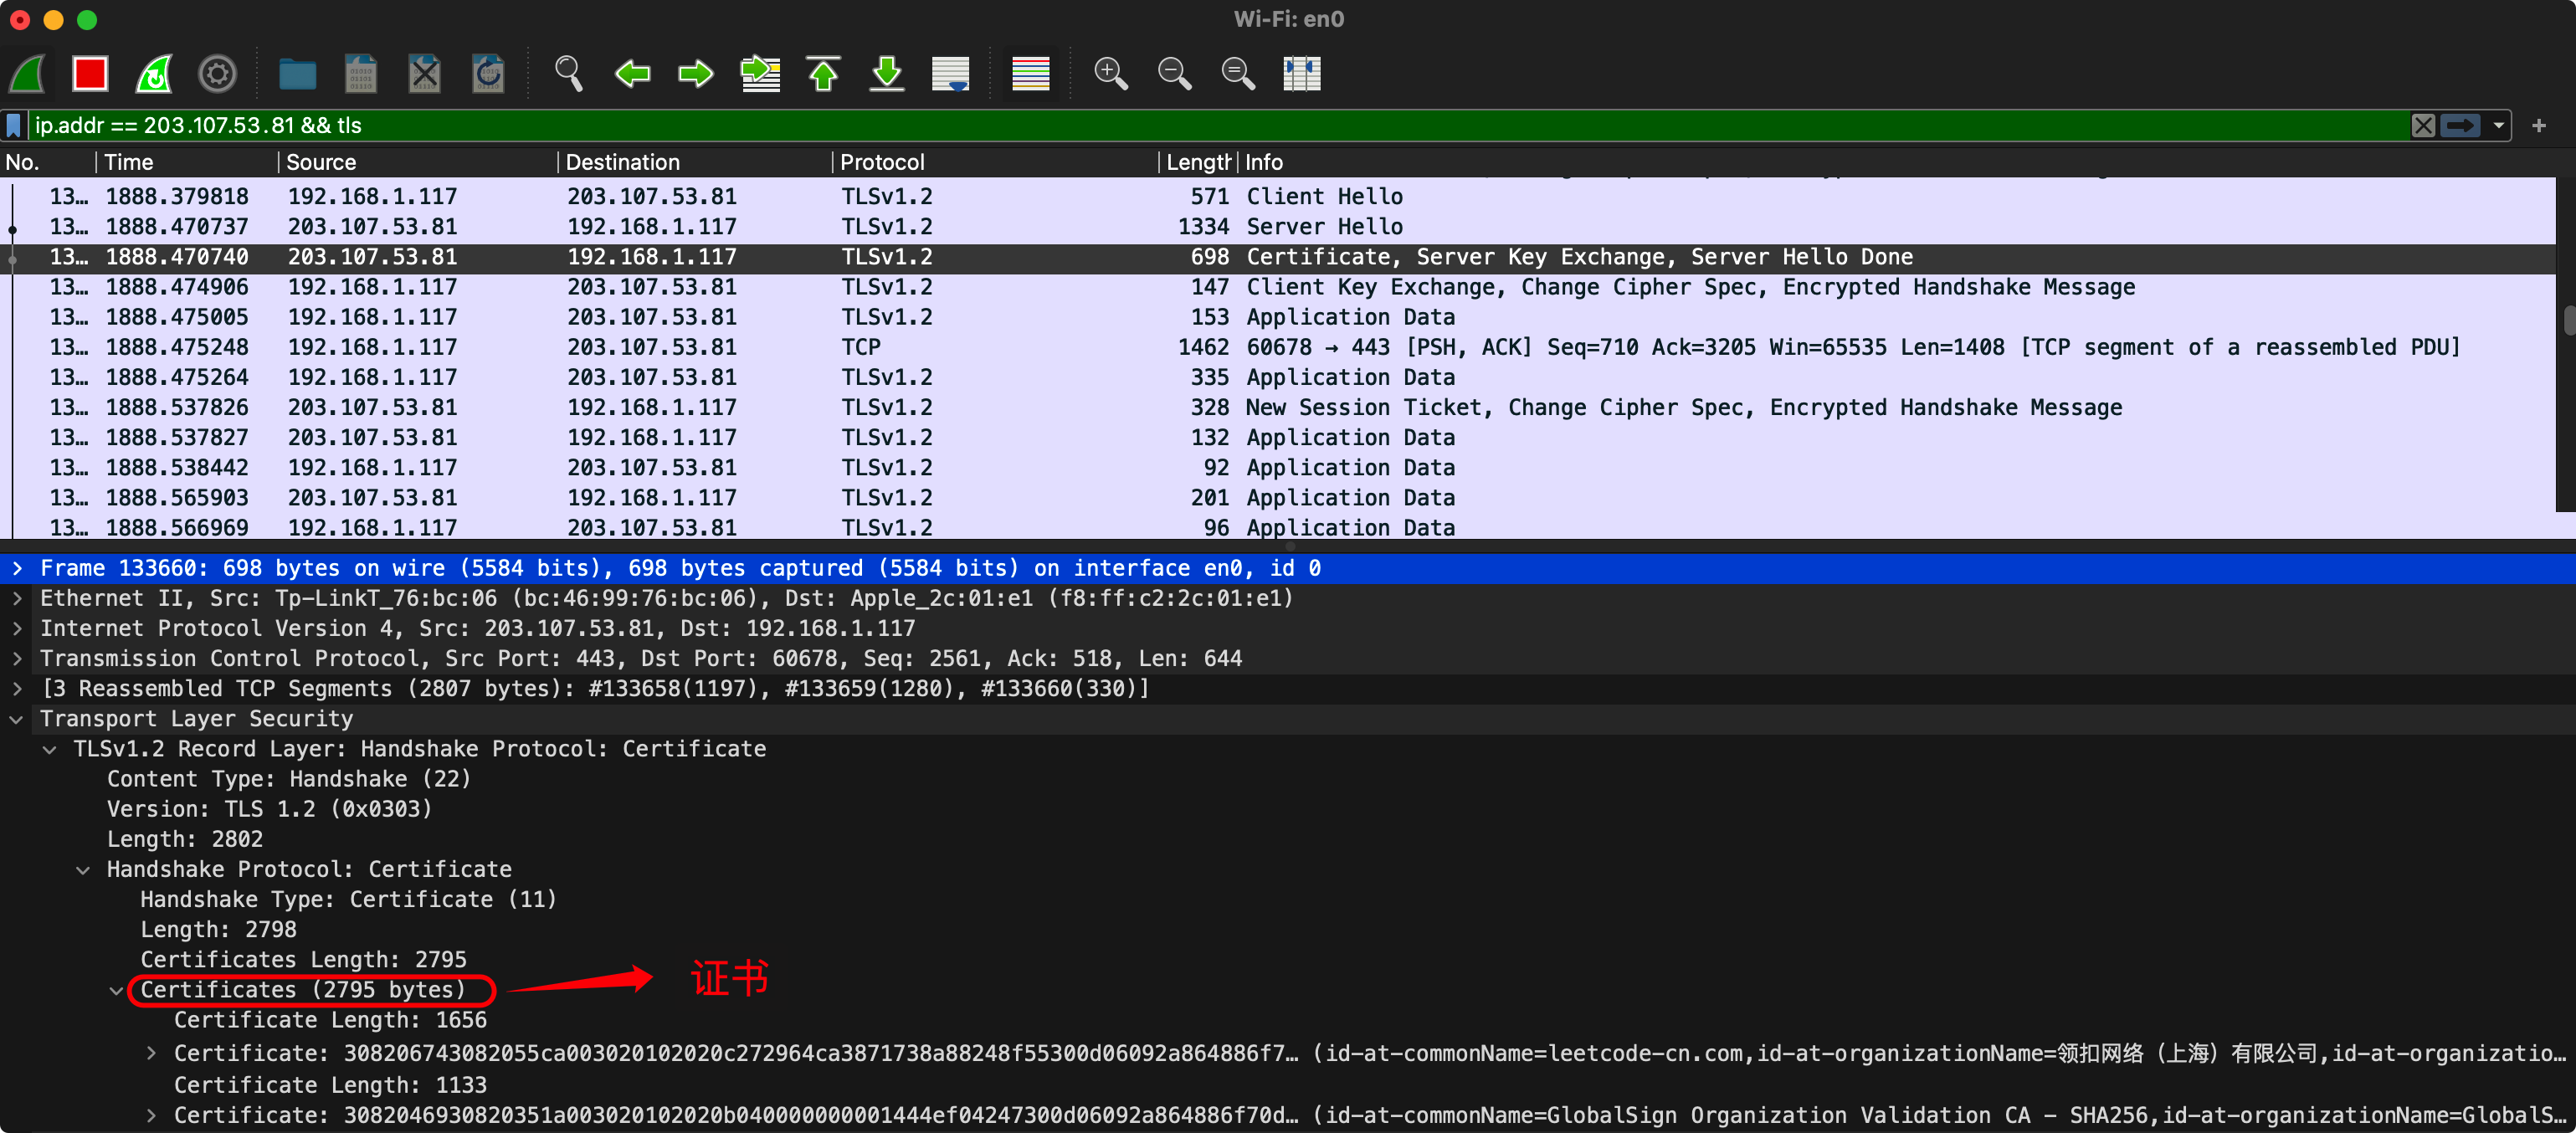Expand the Reassembled TCP Segments node
Screen dimensions: 2576x1133
(x=17, y=688)
